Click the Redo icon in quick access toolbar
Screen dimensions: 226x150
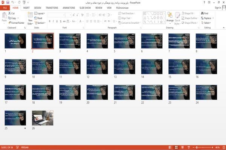[19, 2]
